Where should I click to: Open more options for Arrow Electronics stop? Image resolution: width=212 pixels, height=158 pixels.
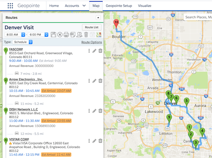pos(89,81)
